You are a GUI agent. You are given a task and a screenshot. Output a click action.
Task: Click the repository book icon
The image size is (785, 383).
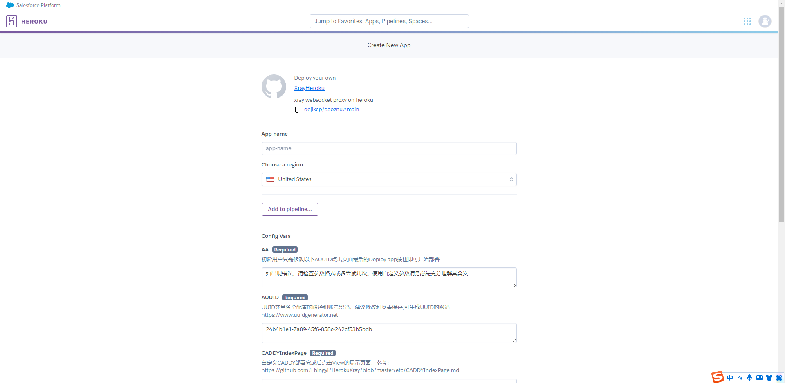point(298,110)
